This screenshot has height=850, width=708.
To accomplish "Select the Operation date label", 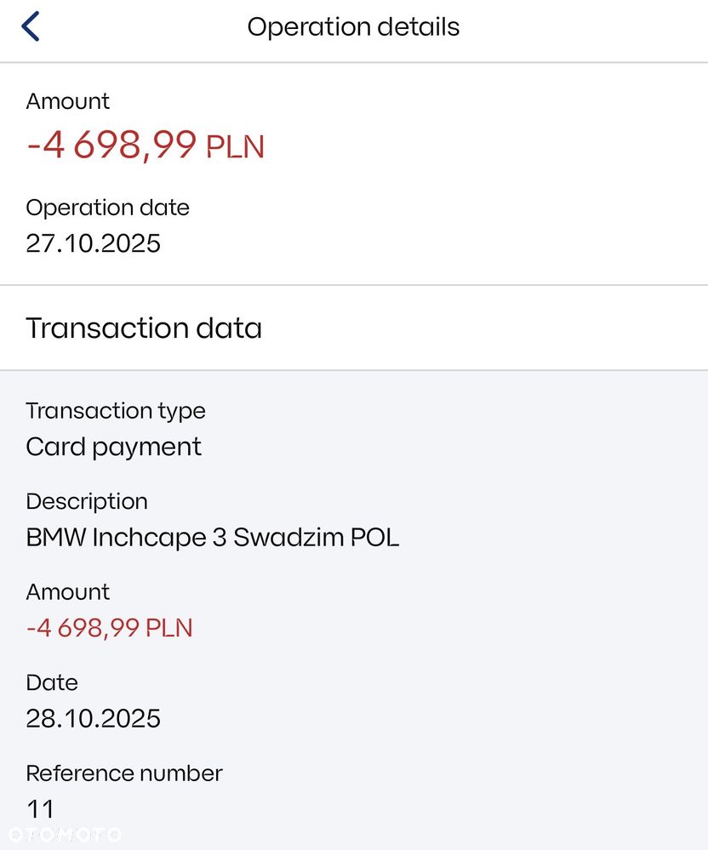I will point(107,208).
